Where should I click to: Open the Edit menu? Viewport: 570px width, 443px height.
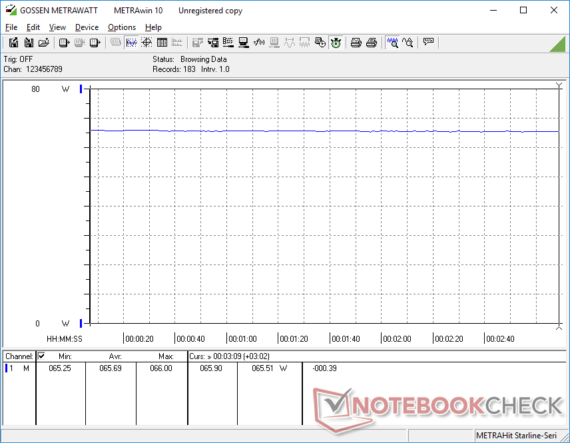(x=33, y=27)
